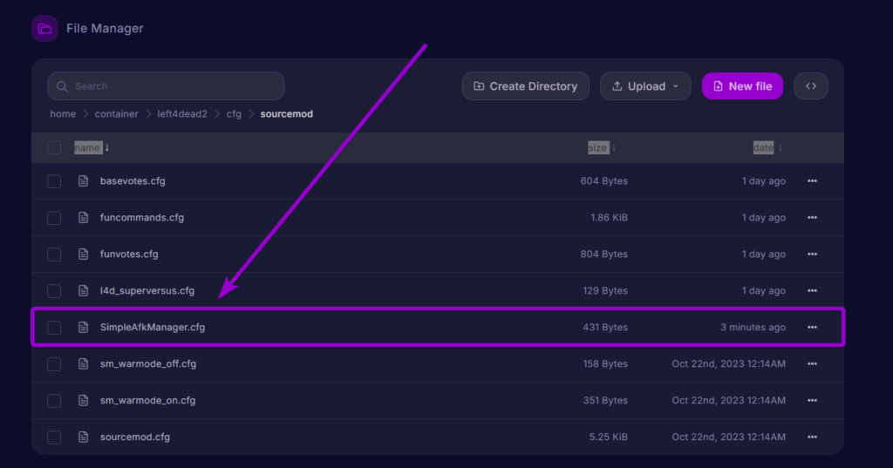The height and width of the screenshot is (468, 893).
Task: Toggle the select-all checkbox in header
Action: click(x=54, y=148)
